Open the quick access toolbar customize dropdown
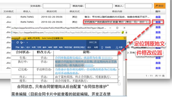Image resolution: width=172 pixels, height=97 pixels. [x=27, y=42]
